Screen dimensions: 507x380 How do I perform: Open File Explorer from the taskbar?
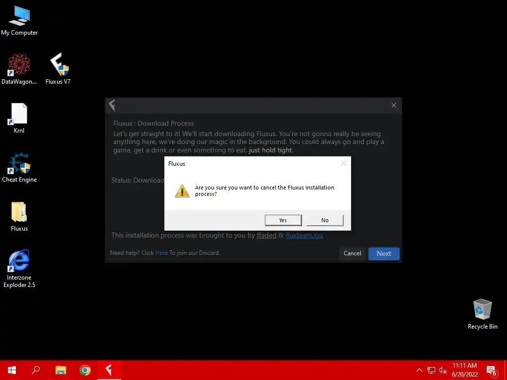coord(60,370)
